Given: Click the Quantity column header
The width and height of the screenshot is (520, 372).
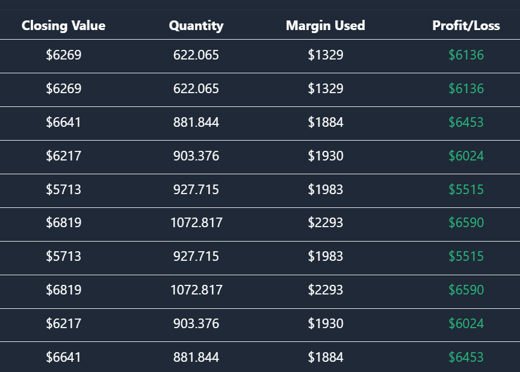Looking at the screenshot, I should point(196,26).
